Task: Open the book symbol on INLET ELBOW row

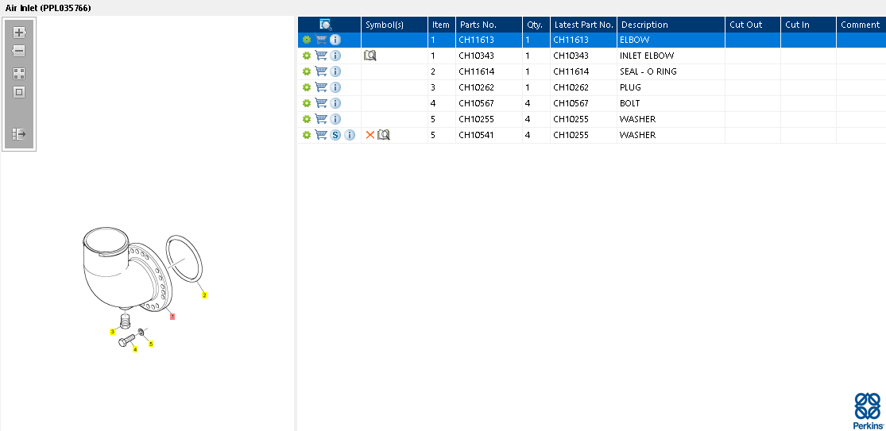Action: pos(369,56)
